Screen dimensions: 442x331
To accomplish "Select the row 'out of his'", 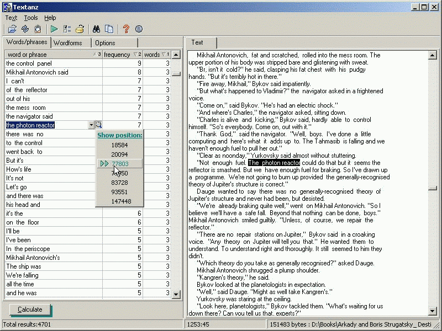I will coord(88,99).
